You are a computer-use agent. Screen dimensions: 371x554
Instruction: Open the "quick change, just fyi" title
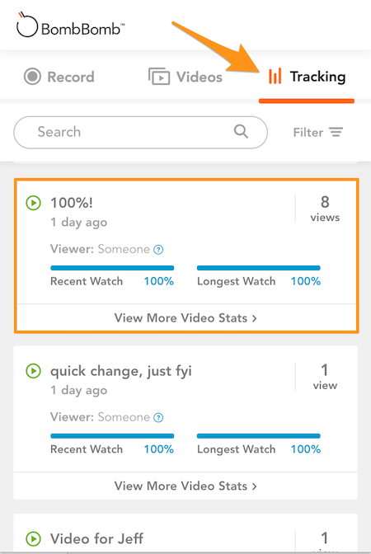pos(121,371)
